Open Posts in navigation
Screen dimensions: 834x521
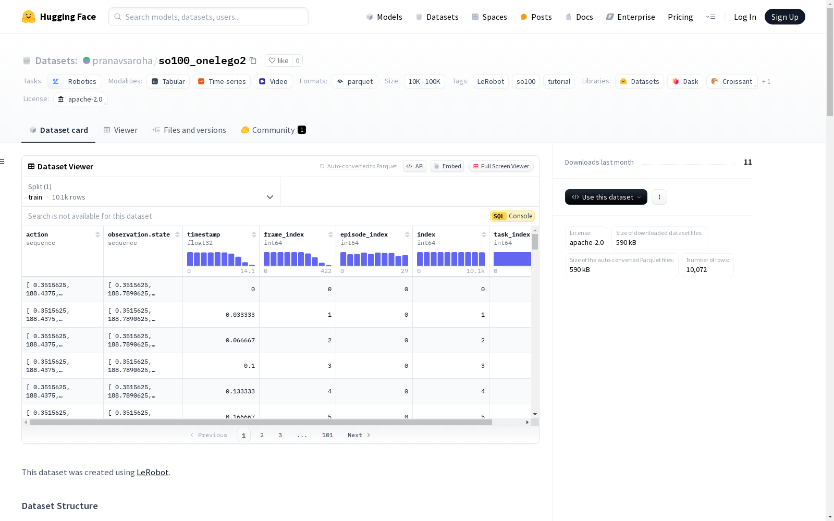pyautogui.click(x=536, y=17)
